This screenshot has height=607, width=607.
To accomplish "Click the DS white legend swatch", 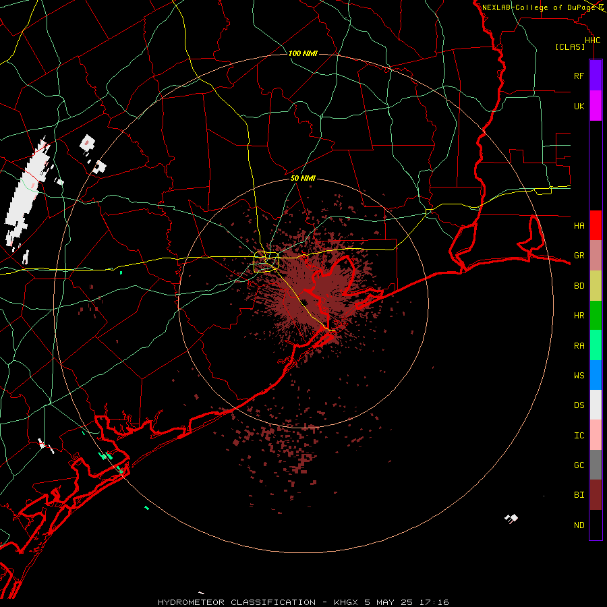I will [596, 405].
